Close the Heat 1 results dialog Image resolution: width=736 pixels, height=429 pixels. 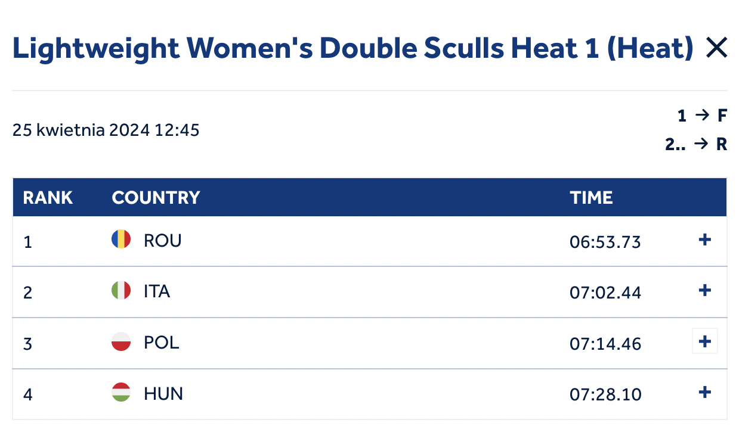click(716, 48)
